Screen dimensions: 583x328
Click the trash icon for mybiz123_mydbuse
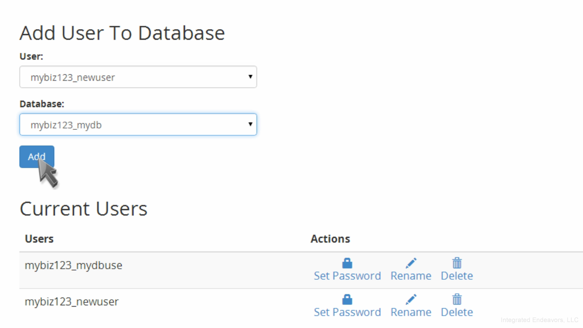[457, 263]
